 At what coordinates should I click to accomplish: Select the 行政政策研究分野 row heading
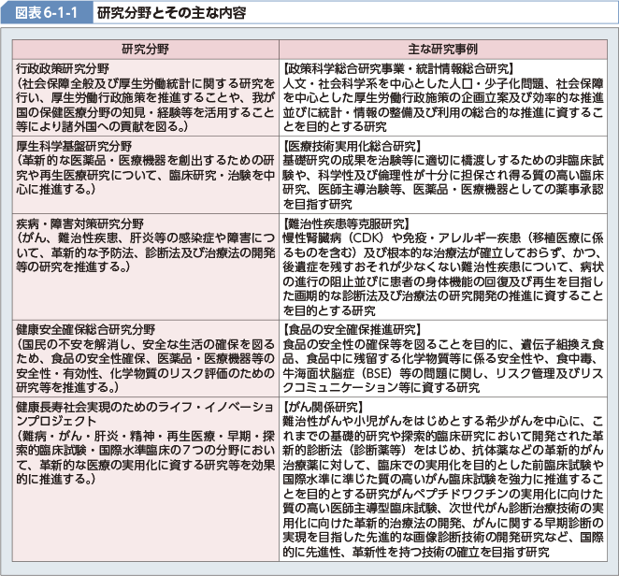pos(65,69)
